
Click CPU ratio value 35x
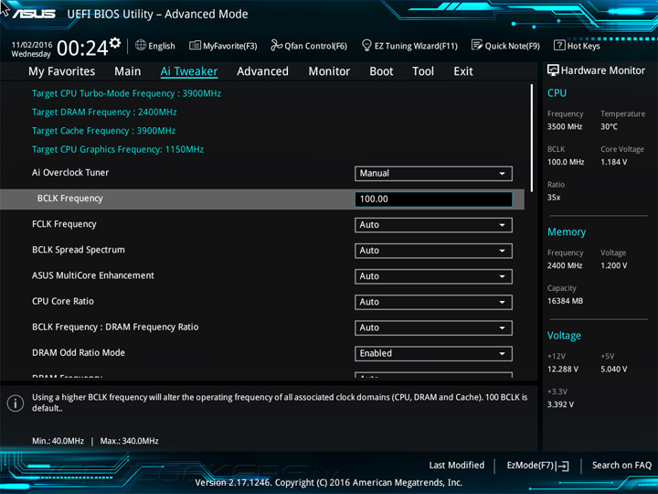coord(554,198)
